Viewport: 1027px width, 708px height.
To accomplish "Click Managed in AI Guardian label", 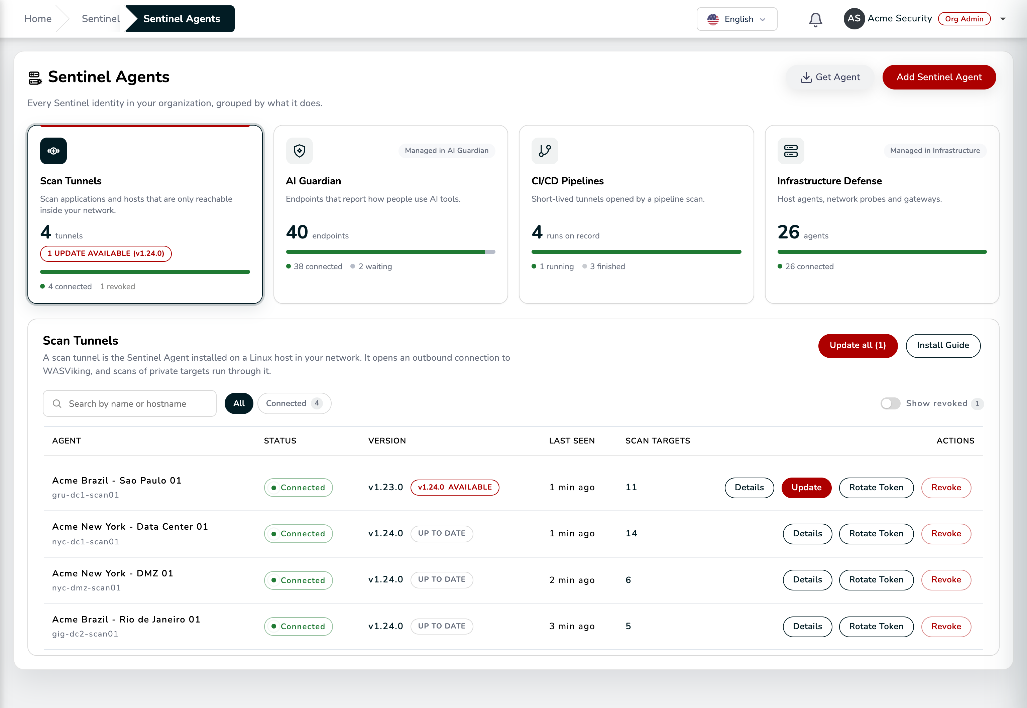I will [x=447, y=151].
